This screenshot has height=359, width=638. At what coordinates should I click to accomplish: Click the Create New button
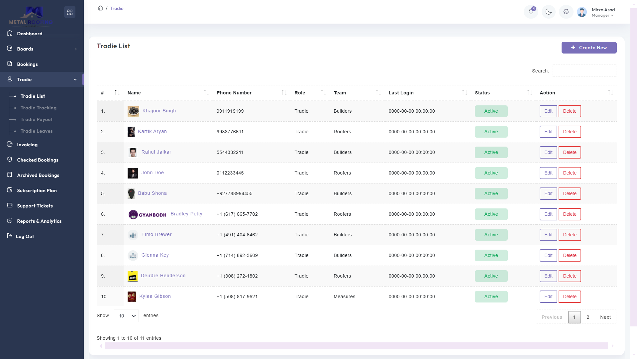pyautogui.click(x=589, y=48)
